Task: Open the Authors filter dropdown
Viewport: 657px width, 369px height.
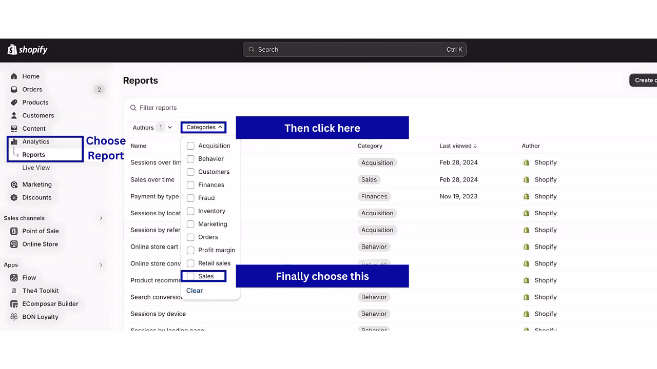Action: [152, 128]
